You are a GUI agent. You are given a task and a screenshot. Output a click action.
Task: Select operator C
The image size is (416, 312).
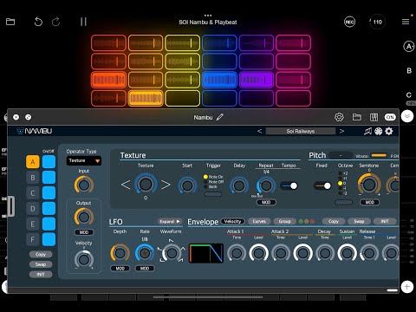click(x=33, y=193)
